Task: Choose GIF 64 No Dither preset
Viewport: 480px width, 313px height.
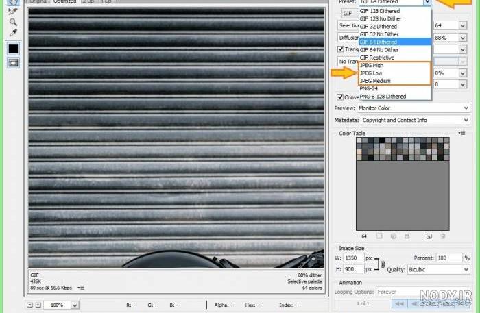Action: pyautogui.click(x=395, y=49)
